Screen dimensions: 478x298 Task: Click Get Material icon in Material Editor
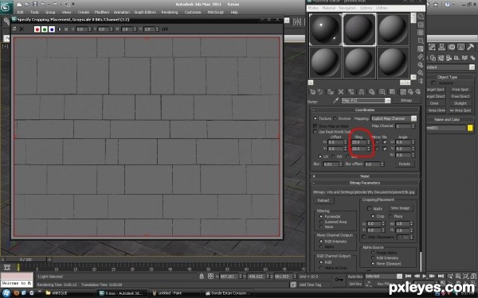coord(312,91)
